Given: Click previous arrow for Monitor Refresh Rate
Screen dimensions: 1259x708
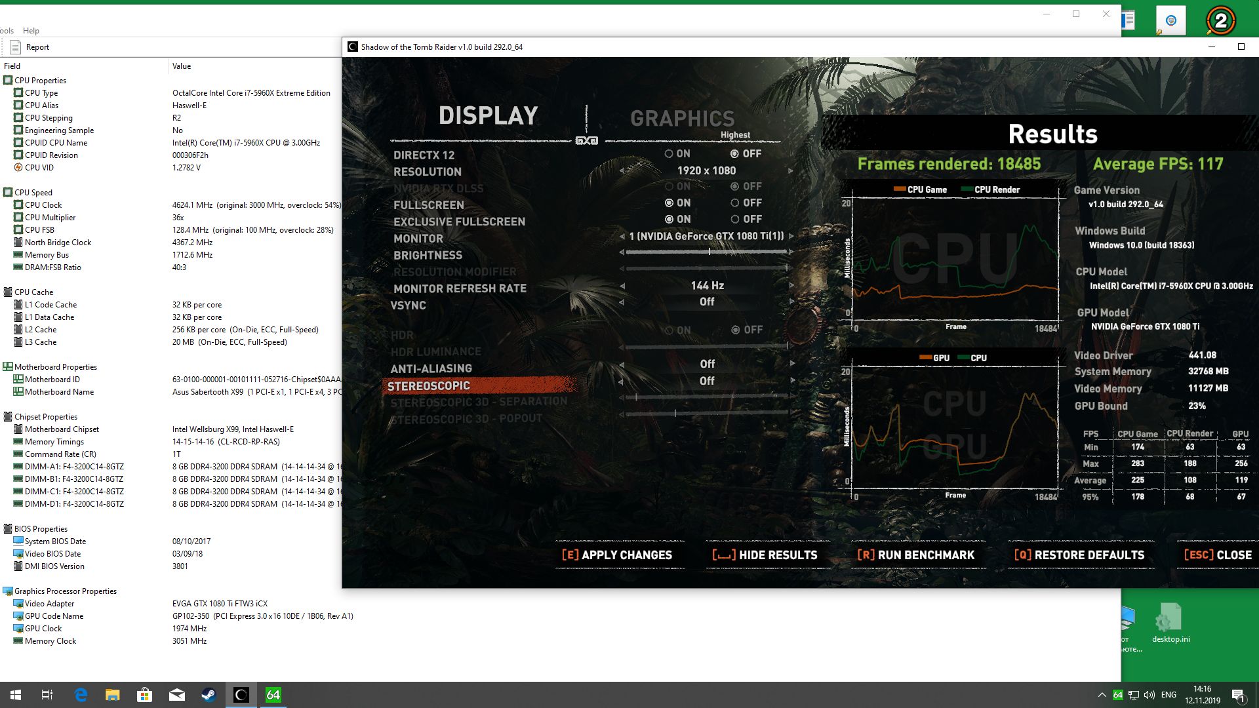Looking at the screenshot, I should pos(622,286).
